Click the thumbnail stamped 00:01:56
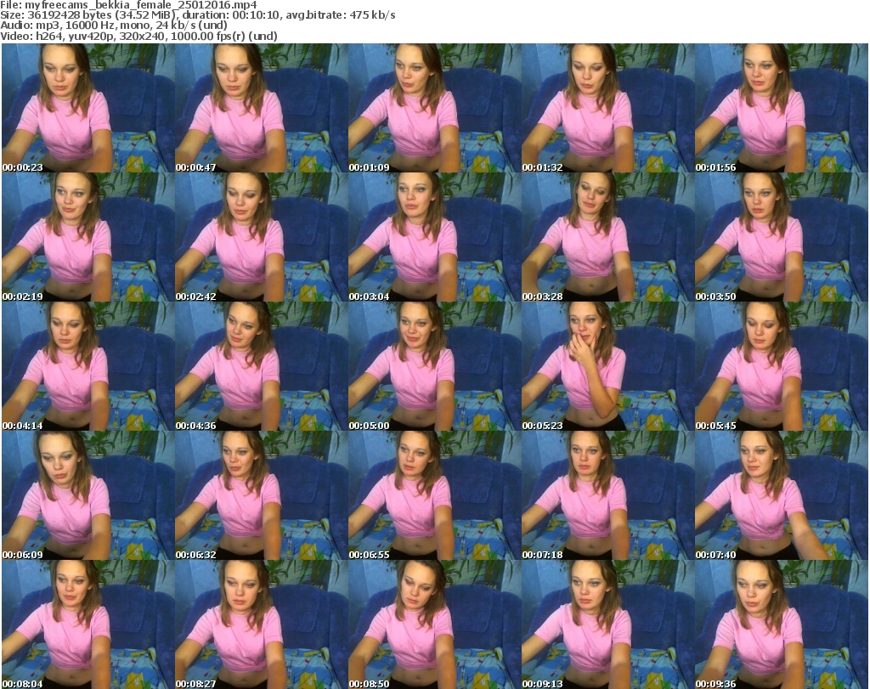 (x=782, y=108)
